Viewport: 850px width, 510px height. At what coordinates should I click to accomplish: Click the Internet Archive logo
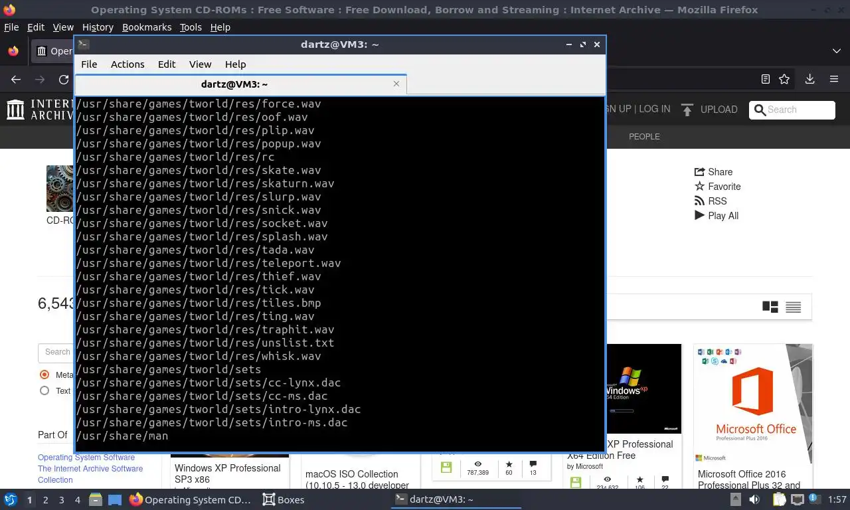tap(41, 110)
